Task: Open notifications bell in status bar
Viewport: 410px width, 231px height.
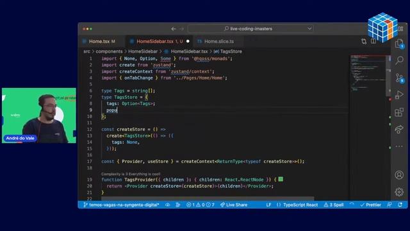Action: [x=400, y=205]
